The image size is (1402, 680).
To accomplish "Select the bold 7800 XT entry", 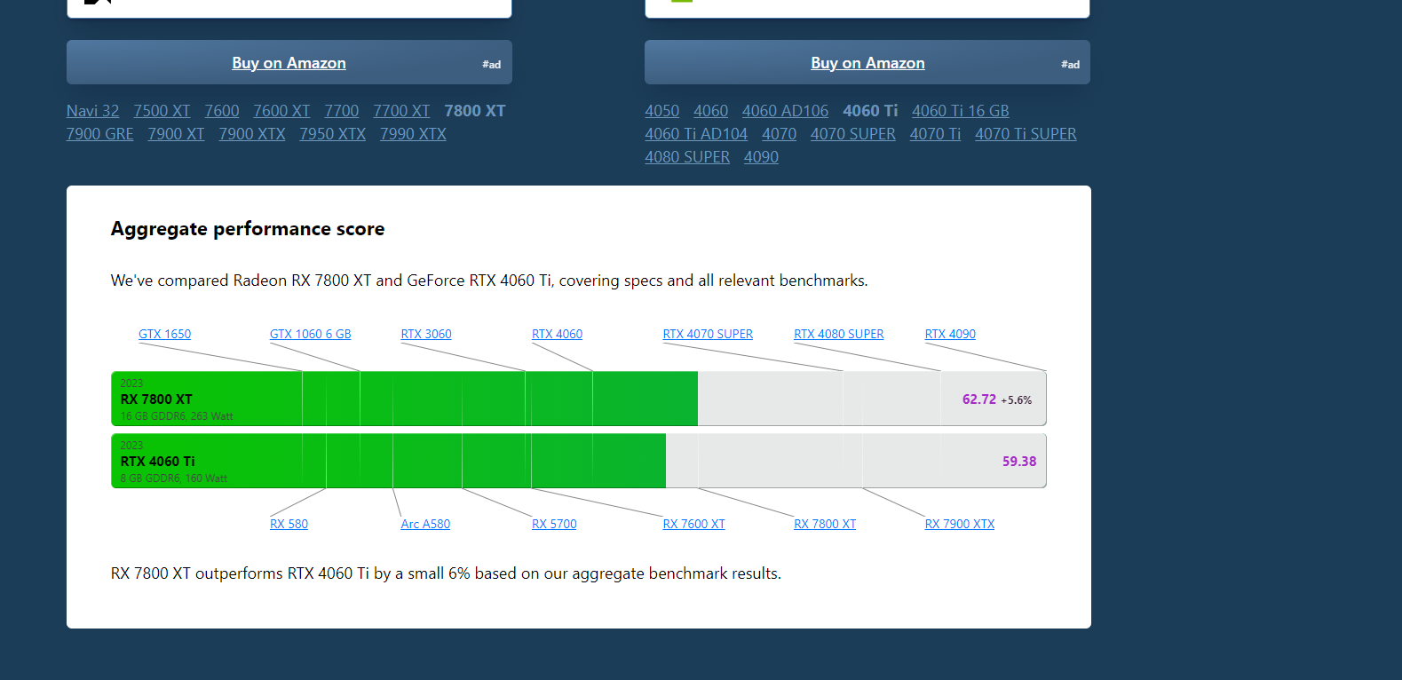I will click(x=475, y=111).
